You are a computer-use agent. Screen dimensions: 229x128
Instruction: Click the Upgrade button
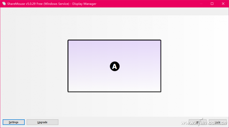(x=42, y=122)
